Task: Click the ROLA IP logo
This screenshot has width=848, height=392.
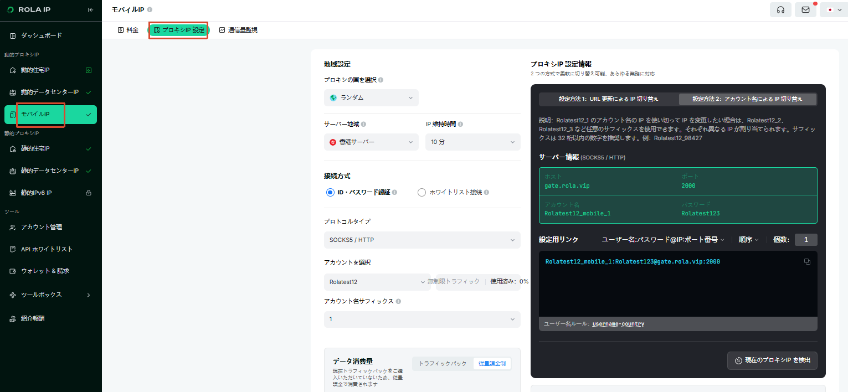Action: coord(29,10)
